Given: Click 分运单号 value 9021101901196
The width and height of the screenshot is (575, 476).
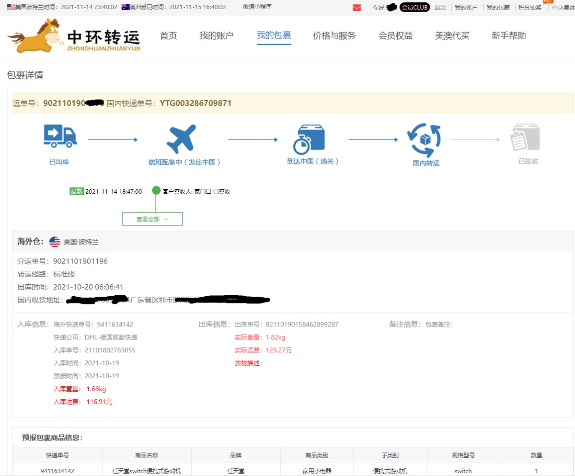Looking at the screenshot, I should [x=80, y=261].
